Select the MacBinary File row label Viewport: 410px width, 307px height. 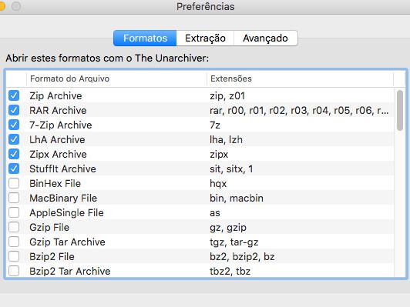coord(63,199)
